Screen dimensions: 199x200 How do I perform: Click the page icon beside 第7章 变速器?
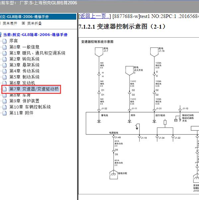5,89
